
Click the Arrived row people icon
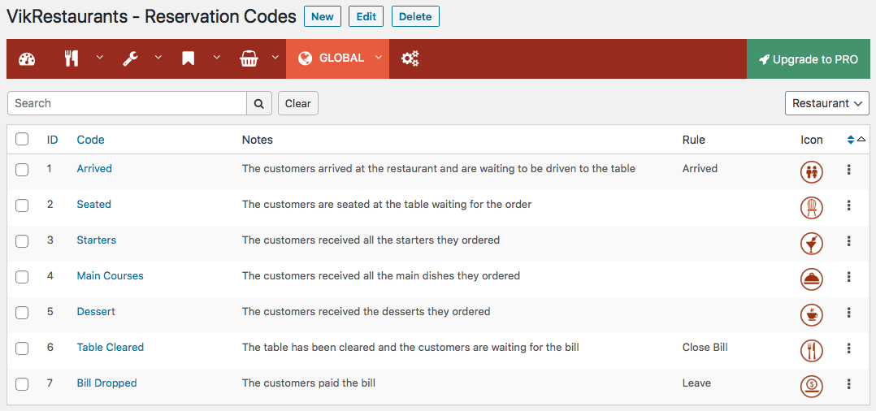tap(811, 172)
